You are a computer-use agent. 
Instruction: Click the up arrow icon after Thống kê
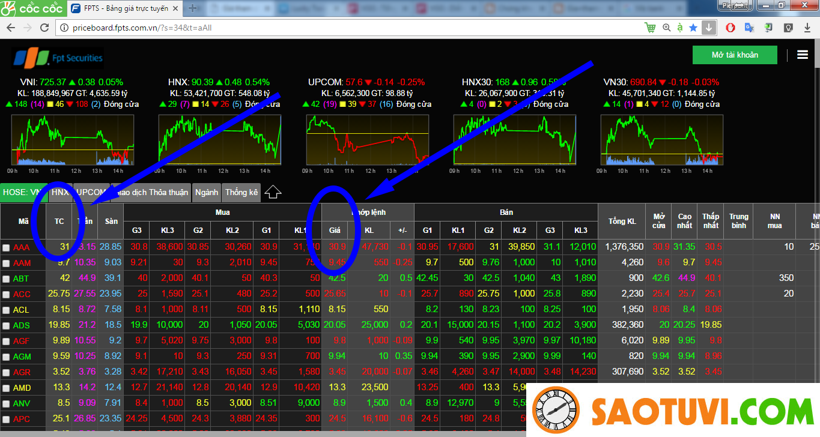273,192
